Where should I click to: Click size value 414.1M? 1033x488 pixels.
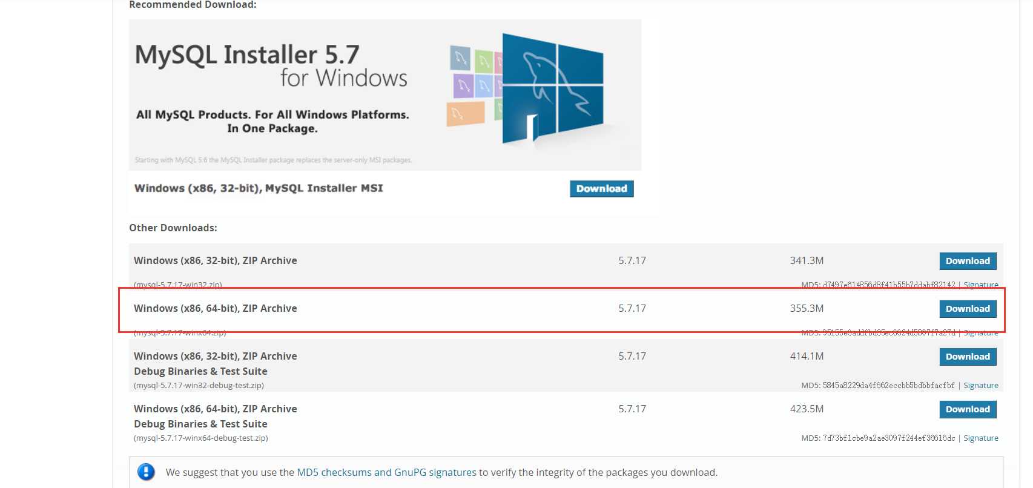pos(807,356)
